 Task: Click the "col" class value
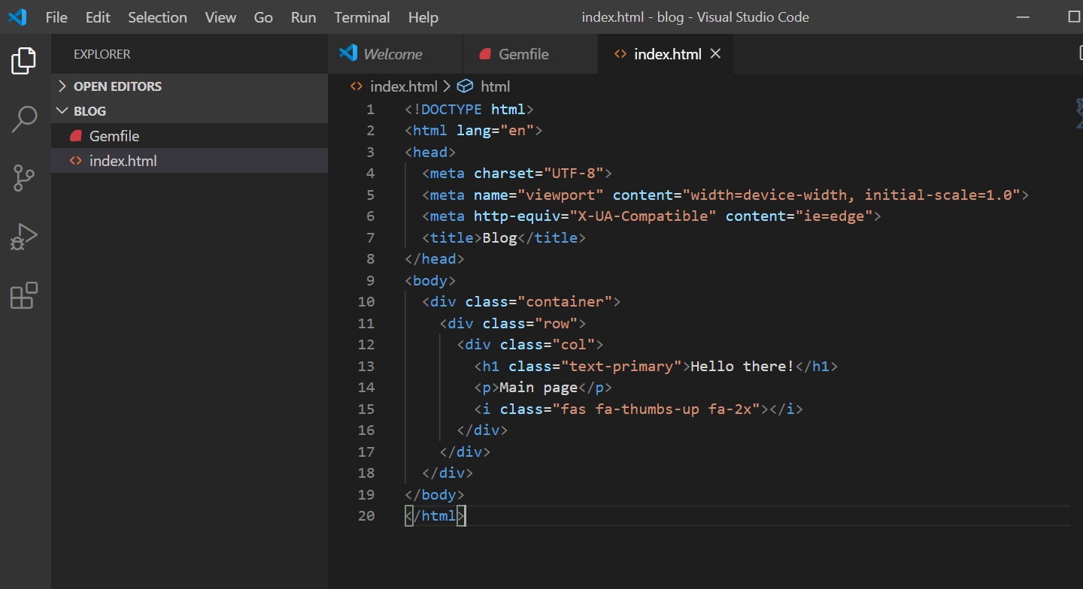point(573,345)
